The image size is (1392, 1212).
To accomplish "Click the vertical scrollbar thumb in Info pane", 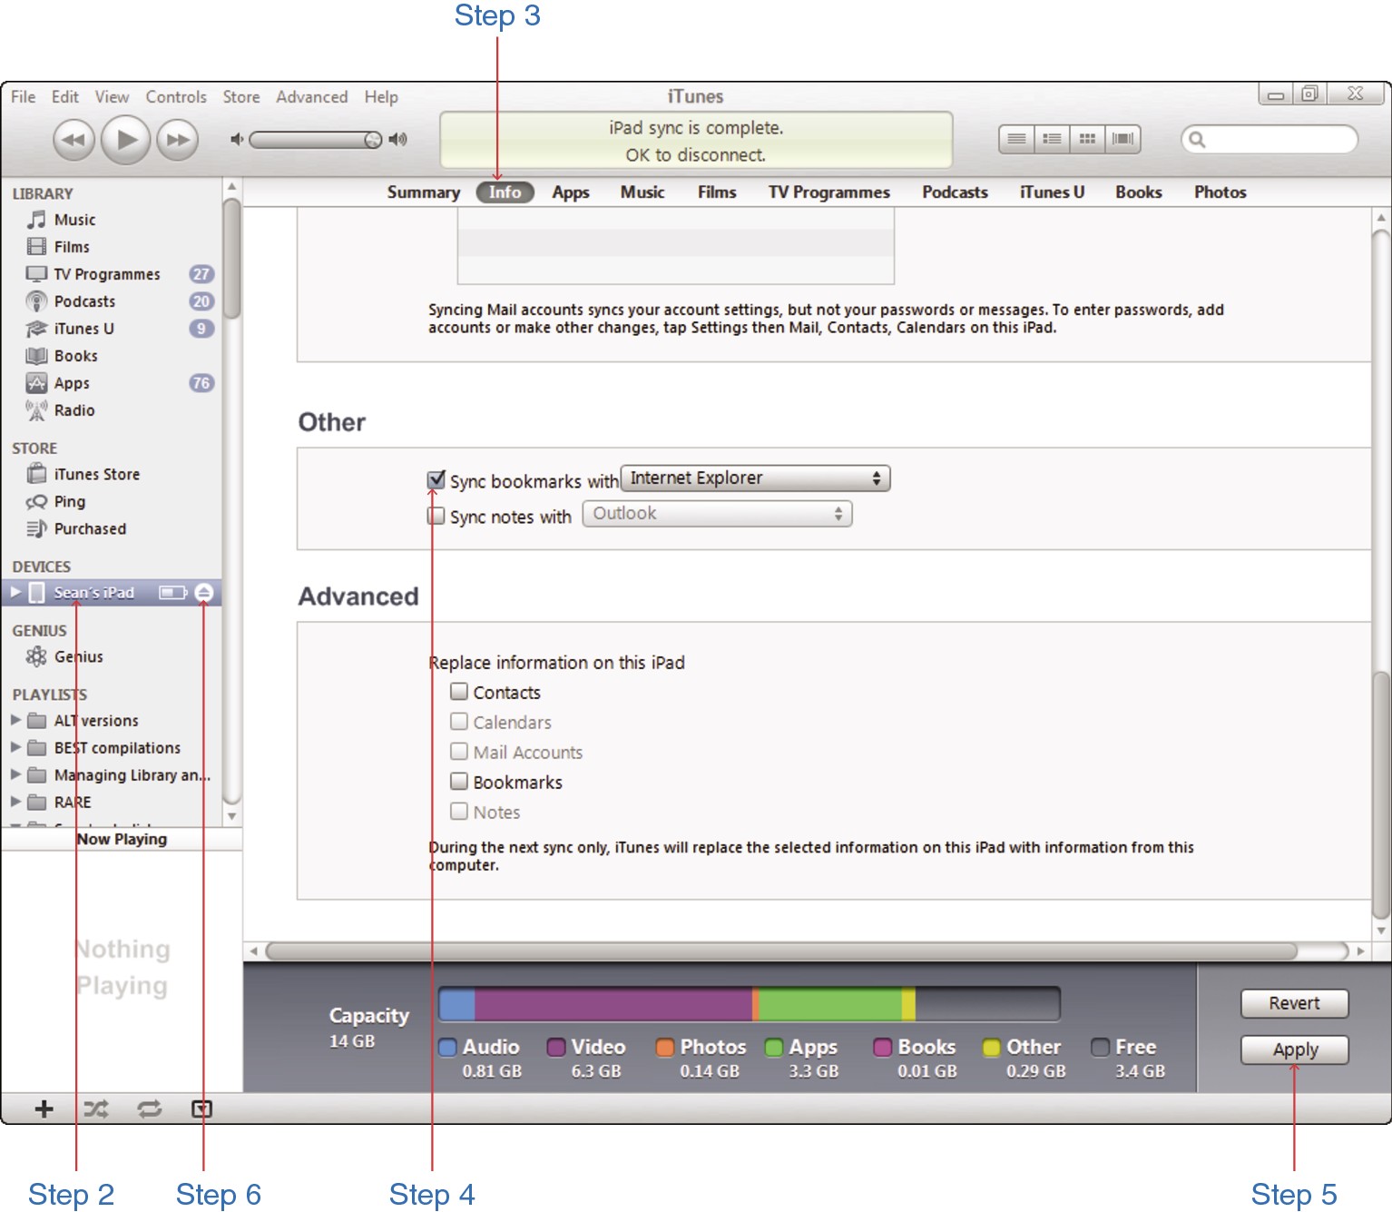I will point(1381,794).
